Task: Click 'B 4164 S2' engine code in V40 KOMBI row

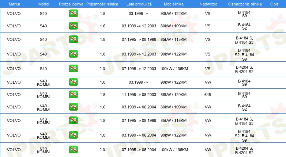Action: click(x=244, y=107)
